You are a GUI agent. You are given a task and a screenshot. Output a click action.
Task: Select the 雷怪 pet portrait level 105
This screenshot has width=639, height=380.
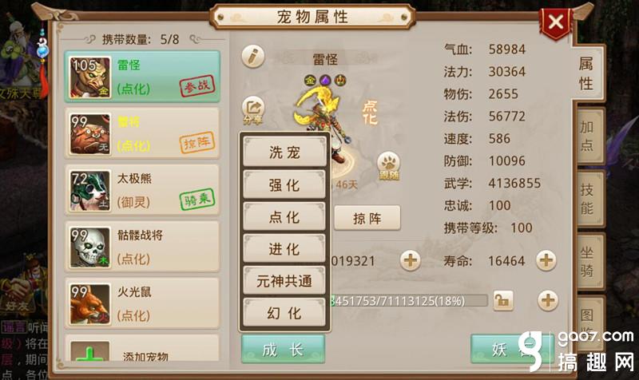90,77
